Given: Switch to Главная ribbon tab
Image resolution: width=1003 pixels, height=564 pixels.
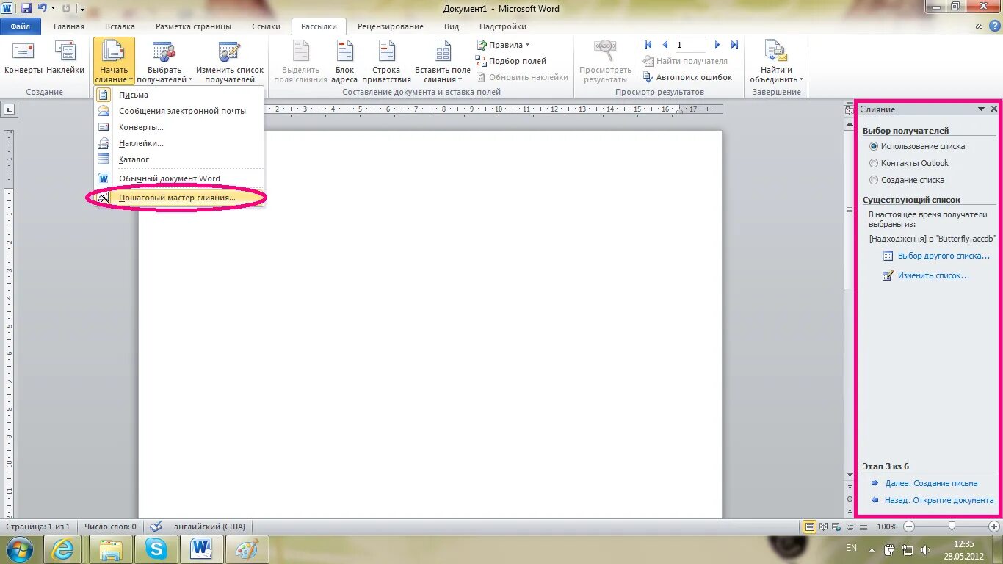Looking at the screenshot, I should 69,26.
